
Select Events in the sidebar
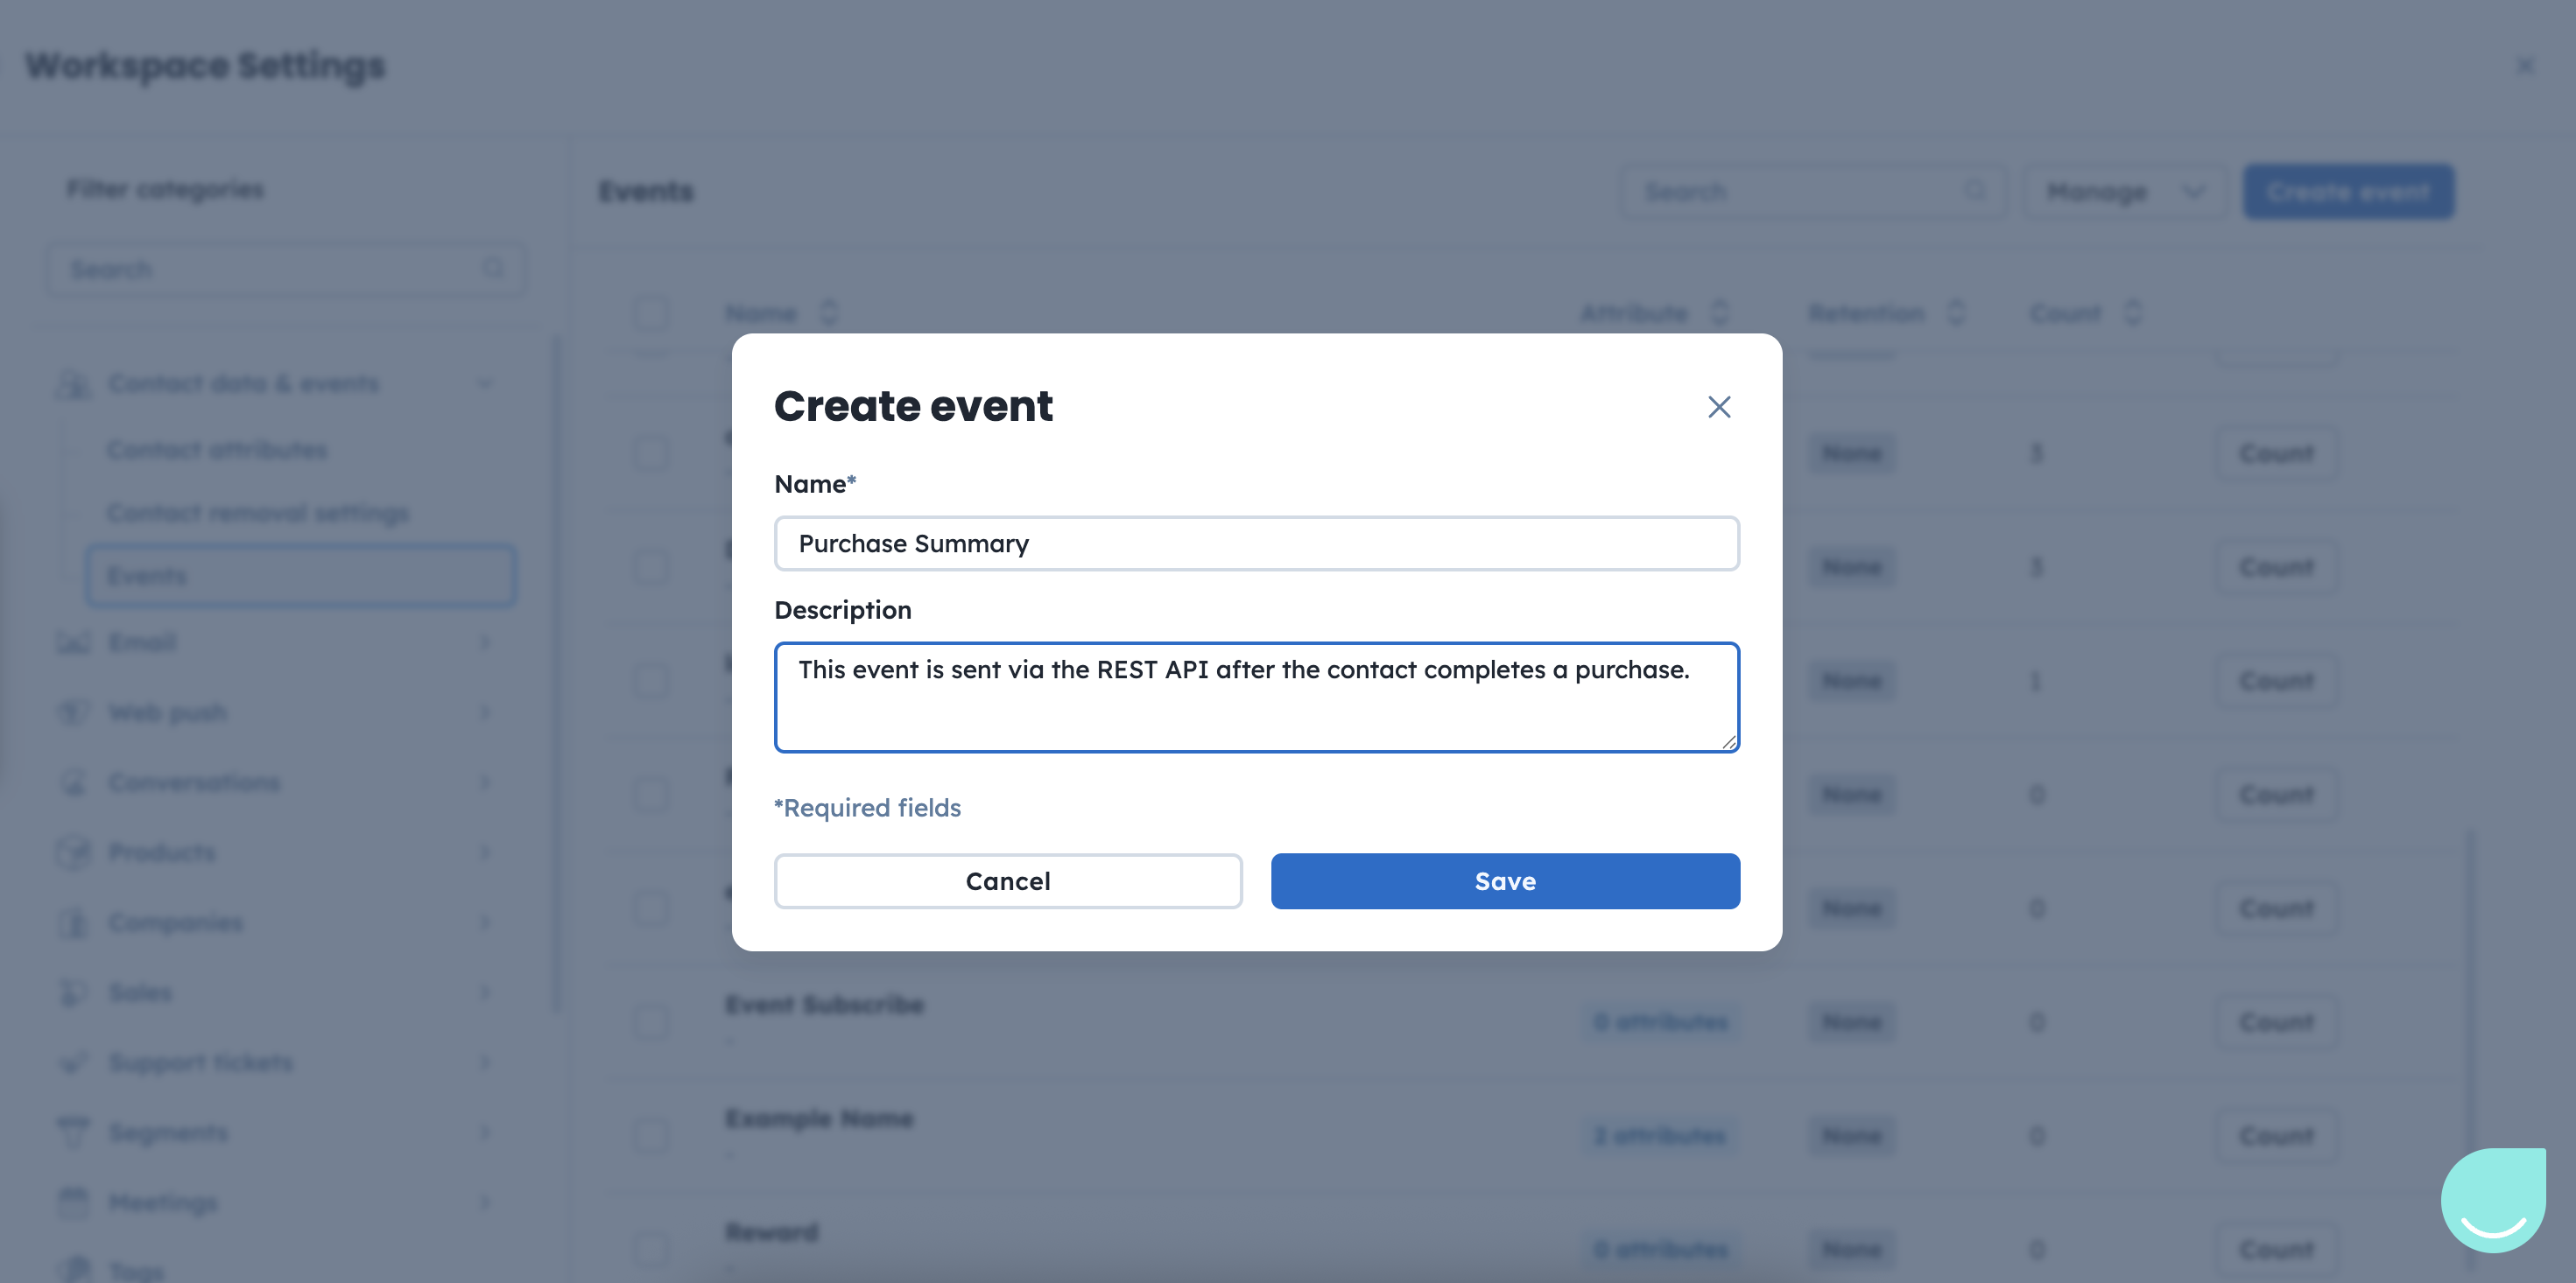point(300,576)
